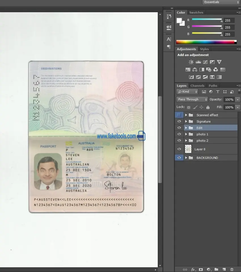Filter layers by type layers icon
Viewport: 241px width, 272px height.
pyautogui.click(x=218, y=92)
